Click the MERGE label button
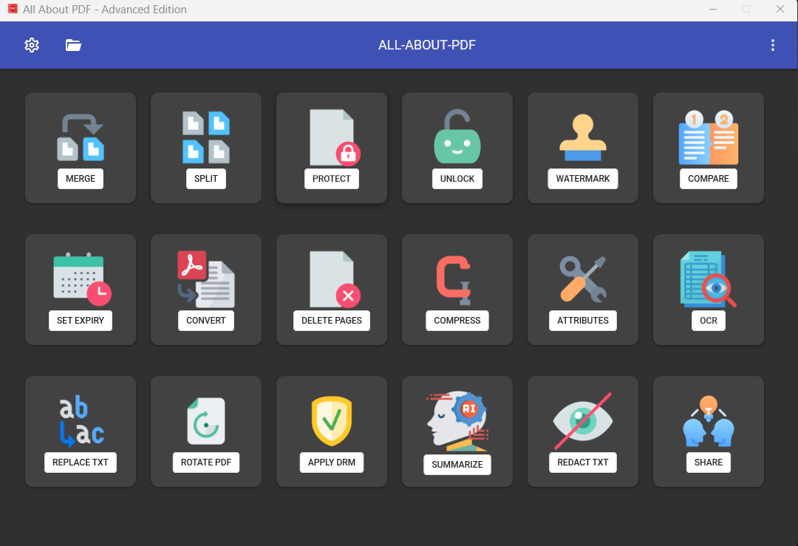This screenshot has height=546, width=798. tap(81, 179)
